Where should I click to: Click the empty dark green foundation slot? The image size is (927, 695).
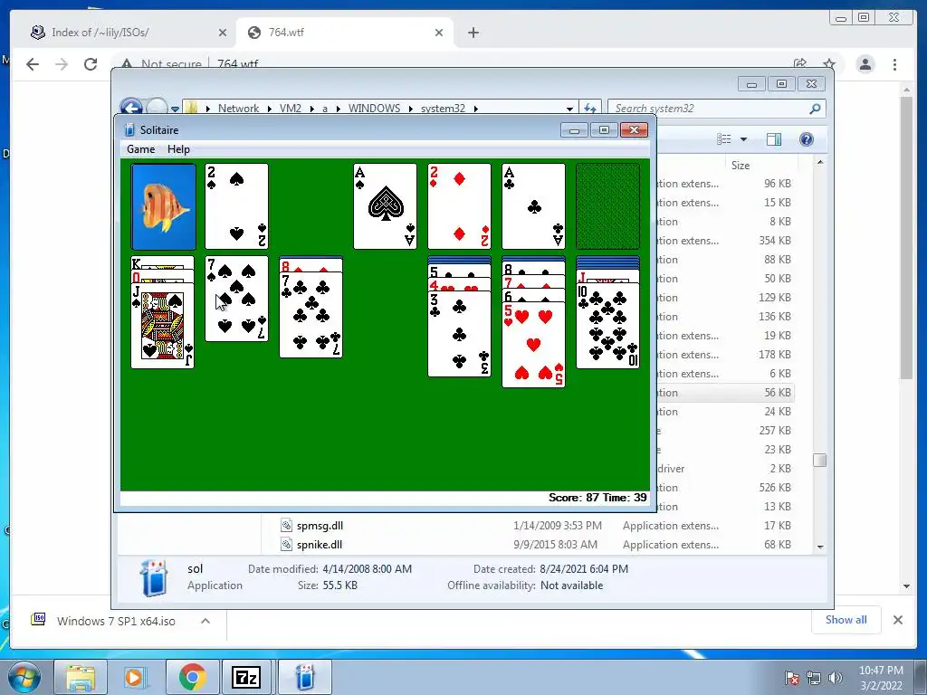(x=607, y=206)
